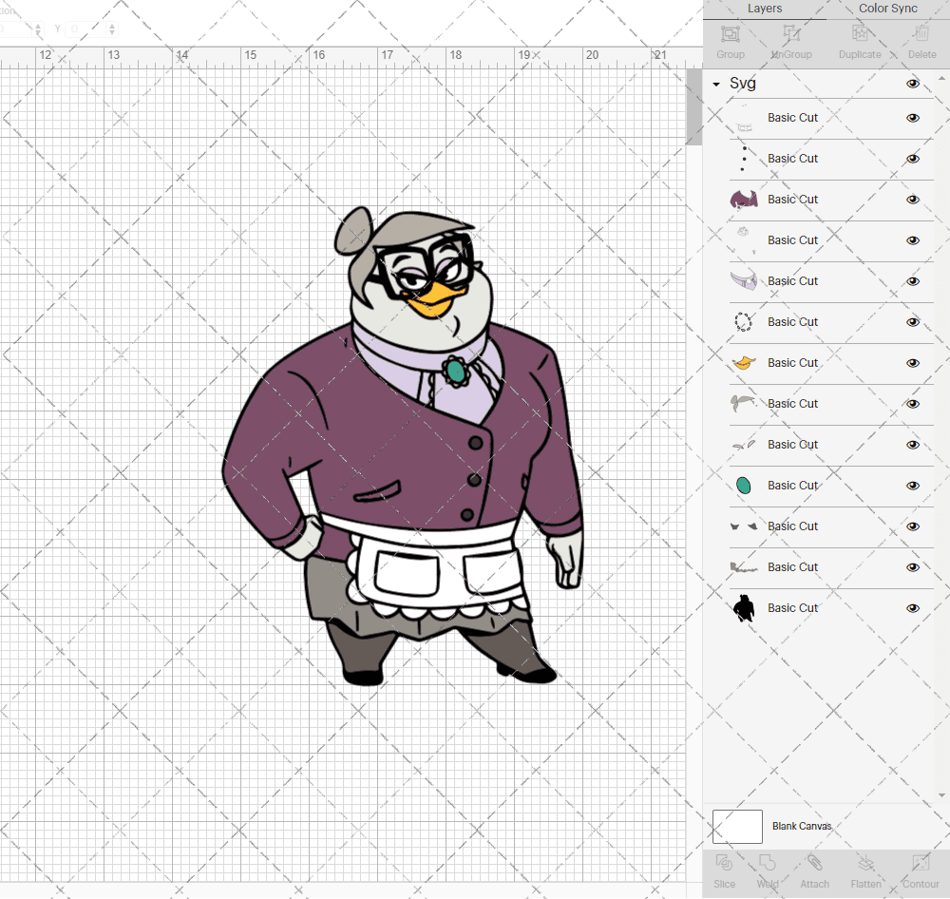This screenshot has width=950, height=899.
Task: Click the Duplicate layer icon
Action: coord(860,33)
